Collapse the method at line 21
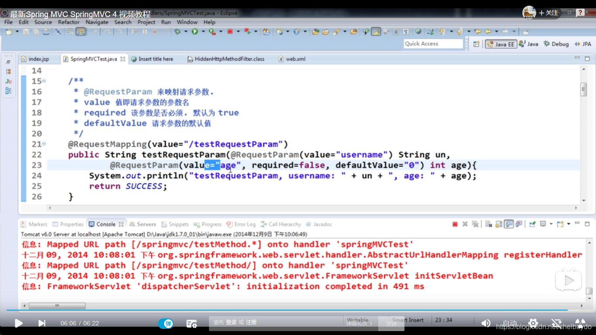596x335 pixels. click(45, 144)
